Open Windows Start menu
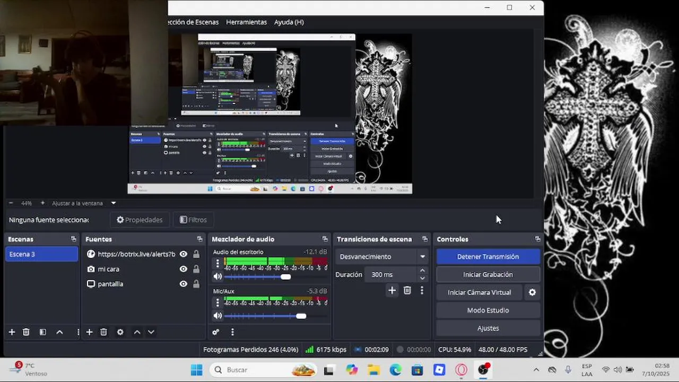This screenshot has height=382, width=679. pyautogui.click(x=196, y=370)
